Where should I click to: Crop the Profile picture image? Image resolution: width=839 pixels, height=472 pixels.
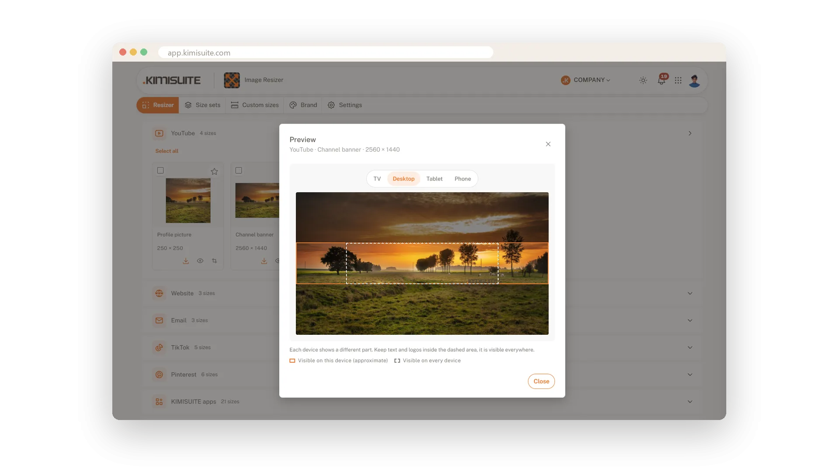coord(214,261)
